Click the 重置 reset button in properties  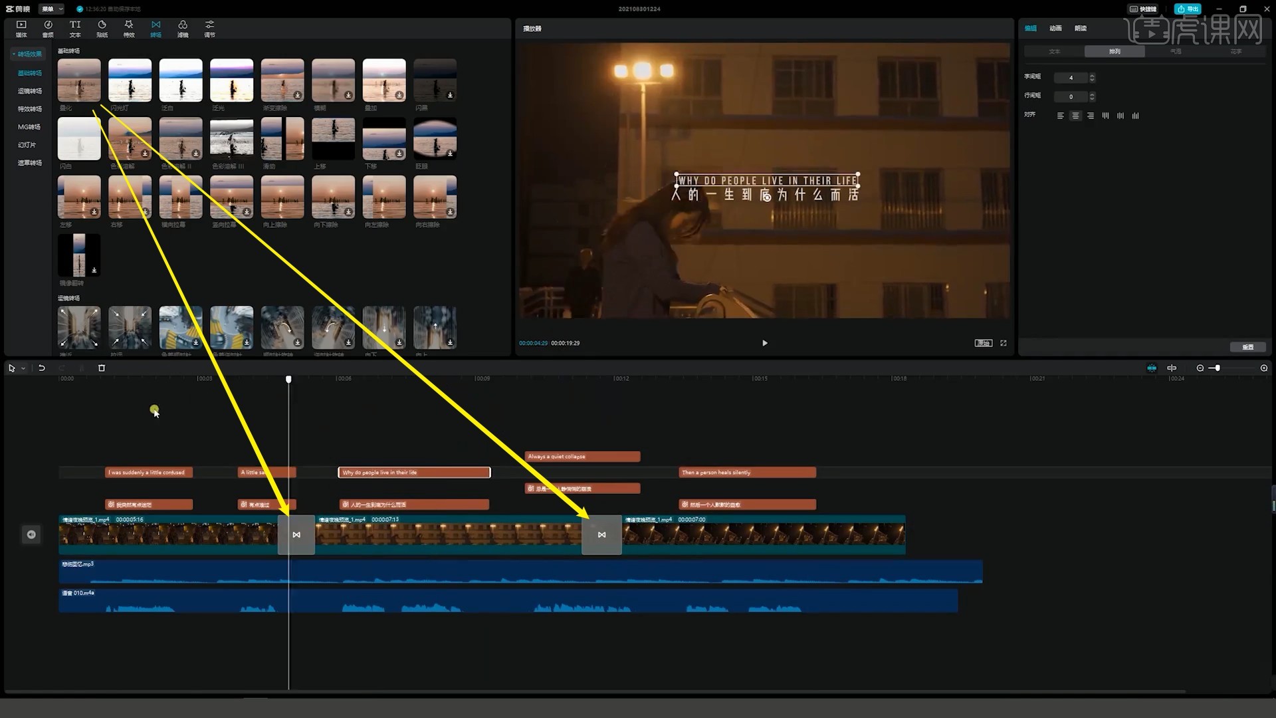click(1247, 347)
